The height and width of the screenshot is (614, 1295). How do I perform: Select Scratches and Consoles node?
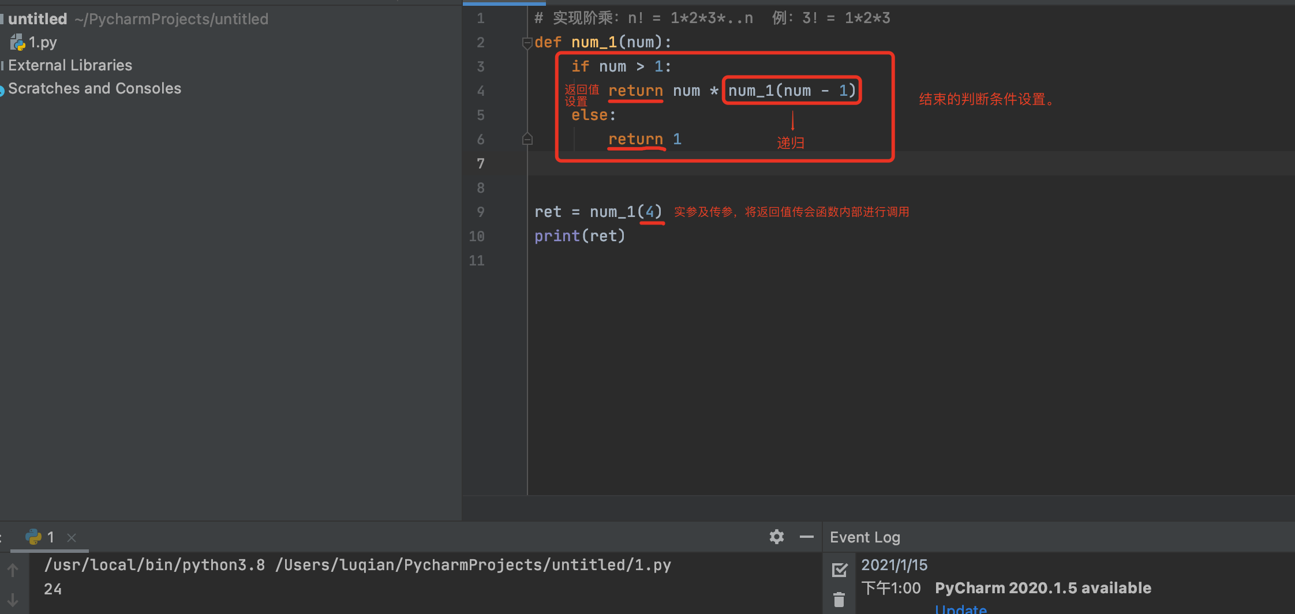pos(95,88)
